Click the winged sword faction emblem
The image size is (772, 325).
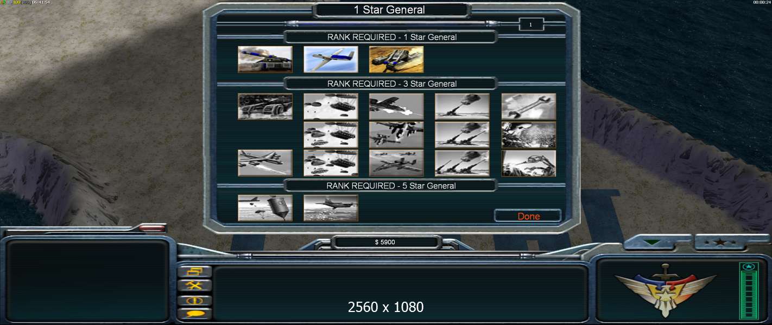click(x=666, y=290)
